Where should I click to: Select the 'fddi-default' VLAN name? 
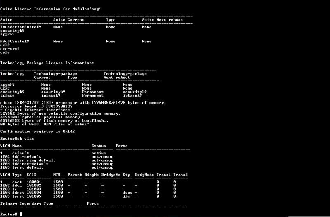(x=27, y=157)
